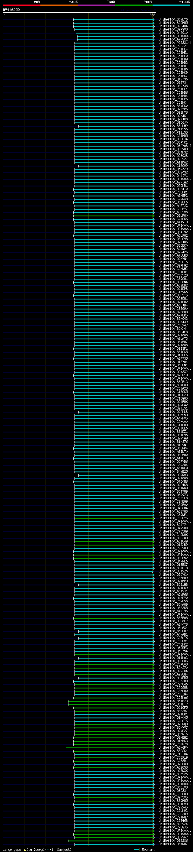The width and height of the screenshot is (193, 852).
Task: Select the UniRef100_C0E919 label
Action: click(173, 757)
